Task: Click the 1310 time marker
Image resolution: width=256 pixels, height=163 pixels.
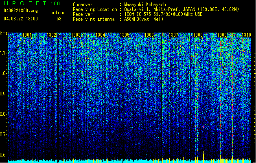Action: [246, 35]
